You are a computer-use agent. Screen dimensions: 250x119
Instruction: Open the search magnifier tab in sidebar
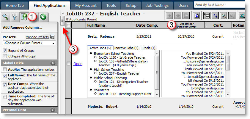click(x=5, y=17)
